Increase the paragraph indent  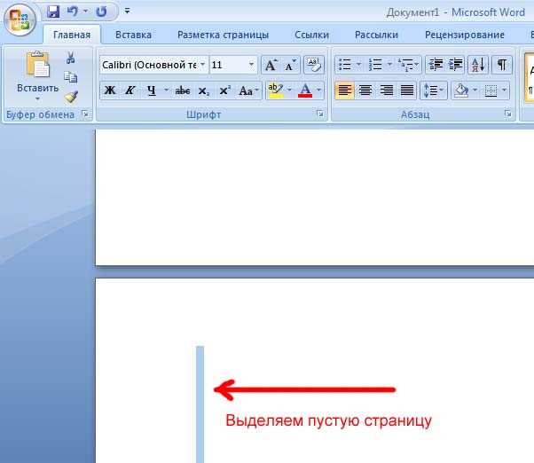click(455, 65)
